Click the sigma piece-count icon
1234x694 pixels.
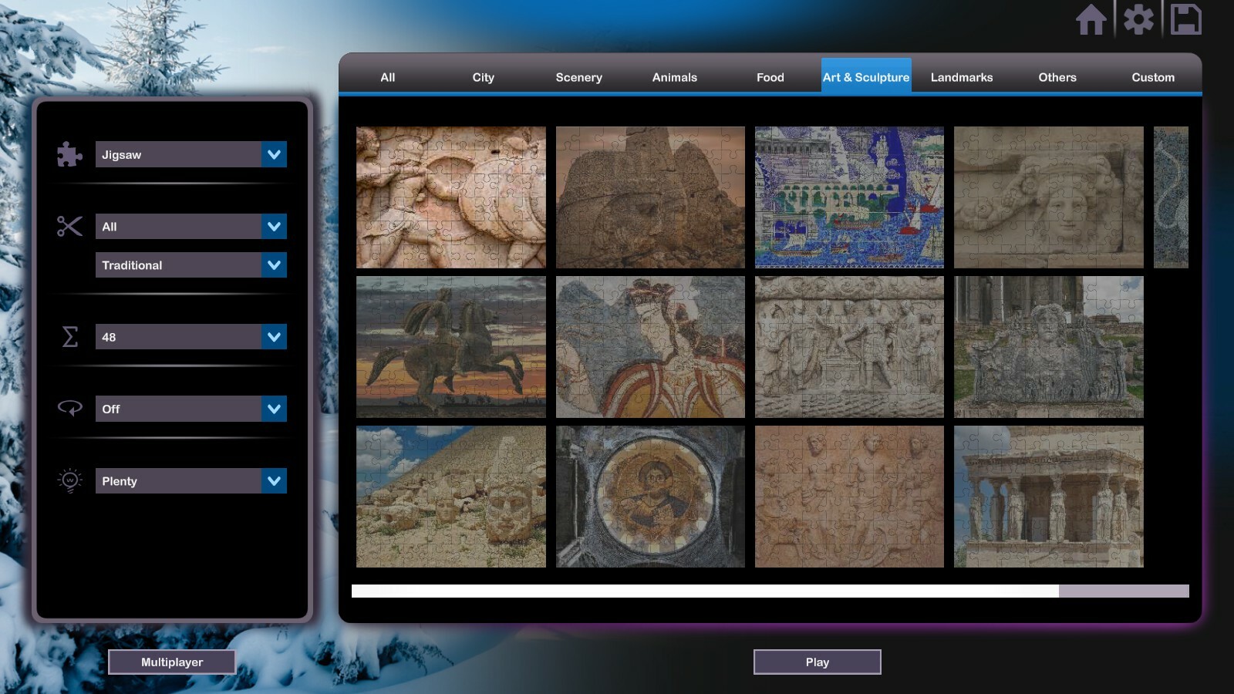[x=69, y=336]
